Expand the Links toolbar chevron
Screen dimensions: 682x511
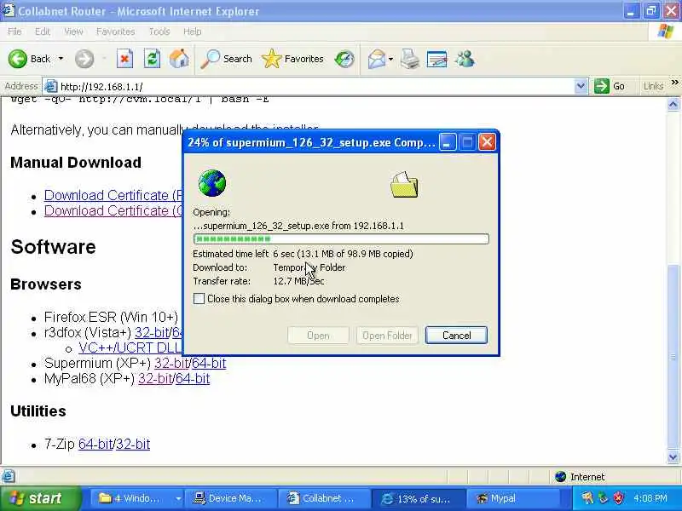pyautogui.click(x=674, y=83)
